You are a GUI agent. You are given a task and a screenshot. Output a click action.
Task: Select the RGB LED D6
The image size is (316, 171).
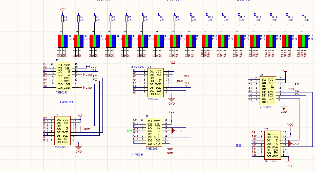tap(143, 41)
